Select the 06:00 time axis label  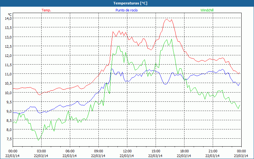pyautogui.click(x=70, y=151)
